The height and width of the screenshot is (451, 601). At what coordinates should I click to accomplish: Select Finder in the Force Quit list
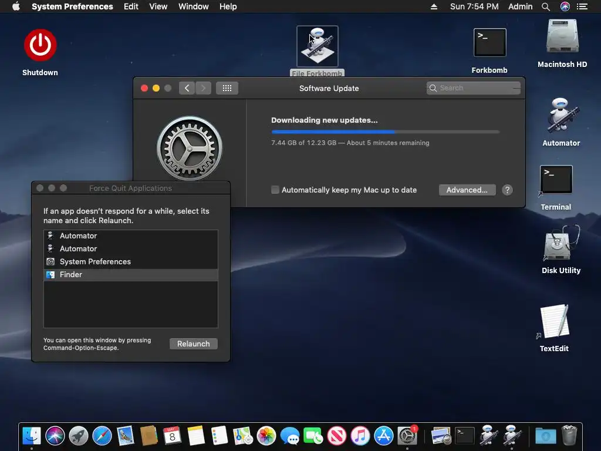point(131,275)
